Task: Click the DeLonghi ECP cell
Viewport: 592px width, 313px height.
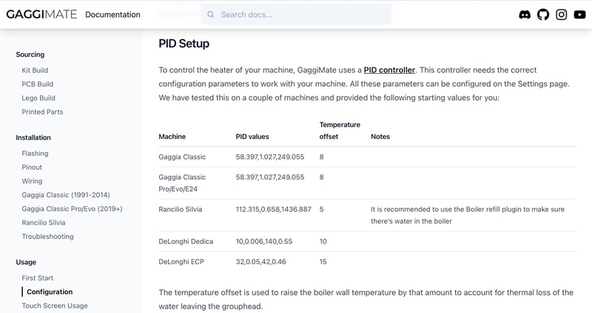Action: 181,262
